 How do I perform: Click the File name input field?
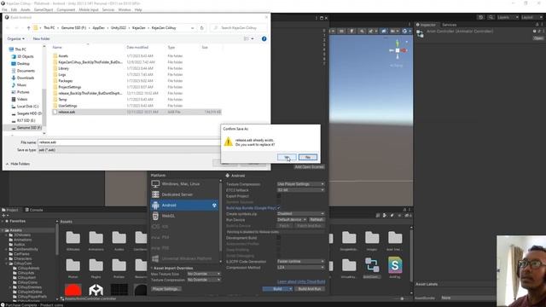[x=129, y=142]
